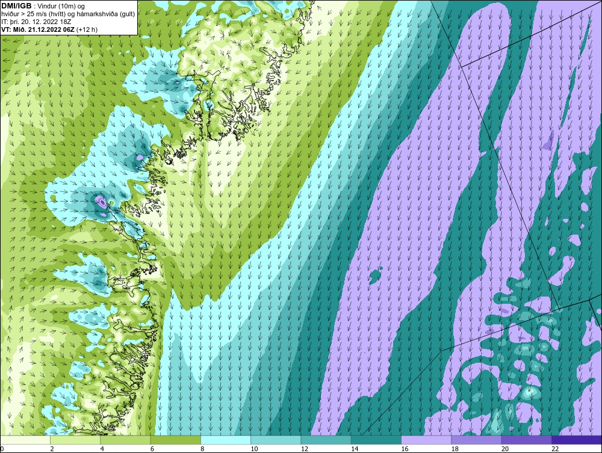Click the '0' label on the wind scale

(x=2, y=449)
